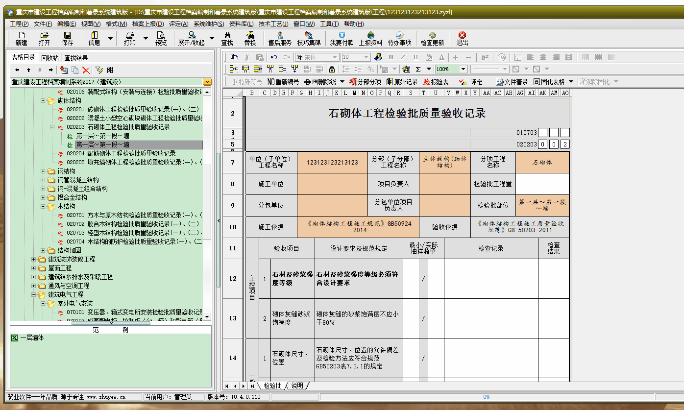Open the 档案上报 menu

[x=148, y=24]
